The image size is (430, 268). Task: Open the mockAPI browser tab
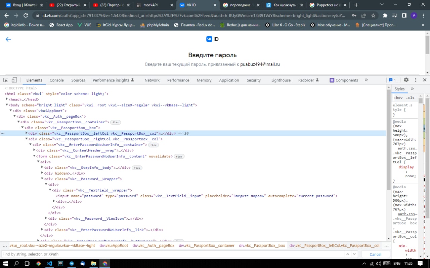155,5
